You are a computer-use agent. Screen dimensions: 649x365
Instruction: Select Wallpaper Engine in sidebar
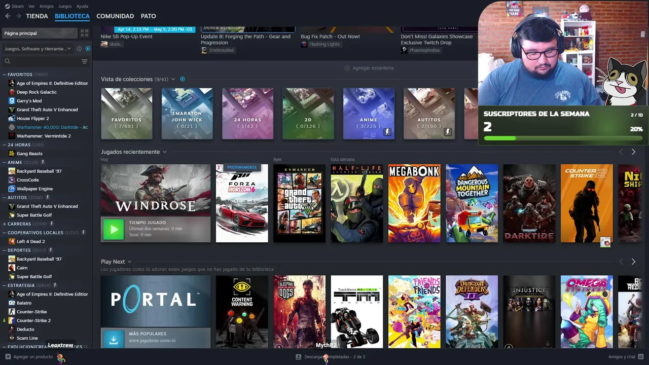(34, 189)
